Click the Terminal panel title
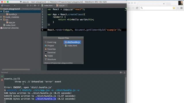Image resolution: width=184 pixels, height=103 pixels. (x=4, y=72)
